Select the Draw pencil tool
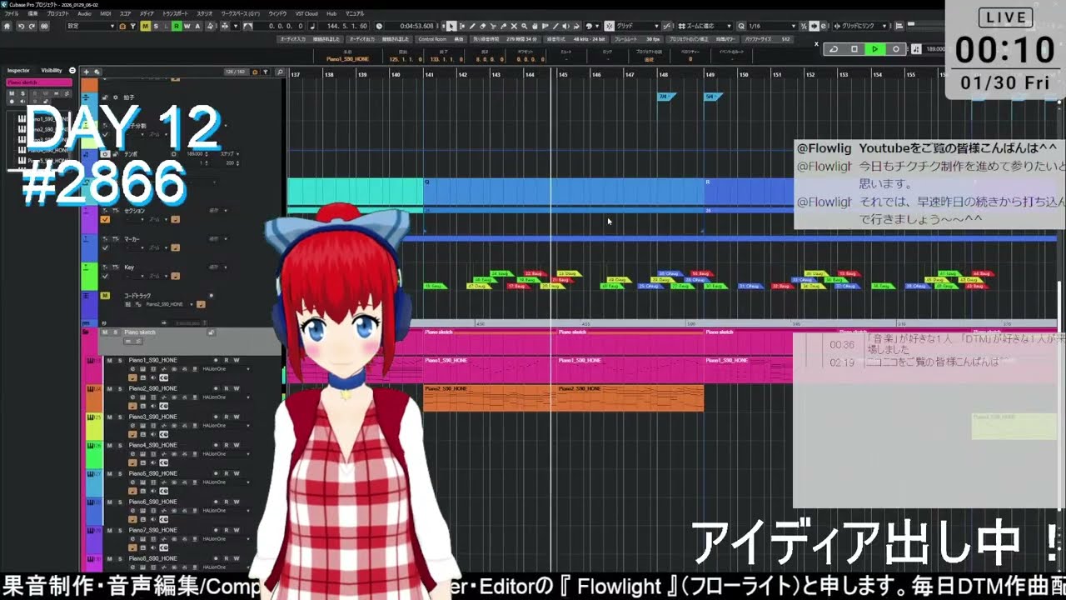This screenshot has width=1066, height=600. tap(472, 26)
